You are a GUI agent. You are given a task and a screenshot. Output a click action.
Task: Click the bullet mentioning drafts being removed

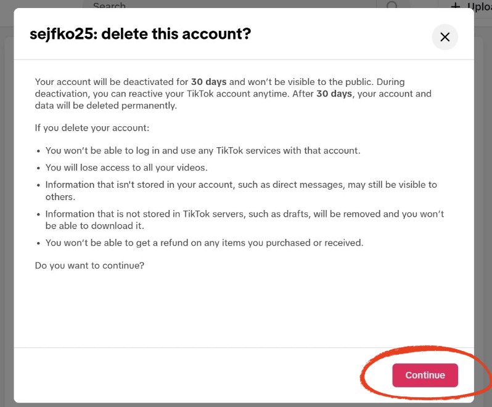(x=245, y=220)
